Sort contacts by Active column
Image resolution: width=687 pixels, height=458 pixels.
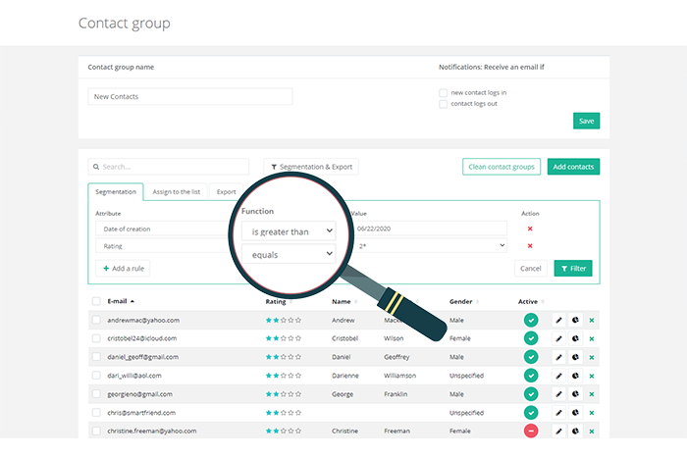pyautogui.click(x=531, y=302)
